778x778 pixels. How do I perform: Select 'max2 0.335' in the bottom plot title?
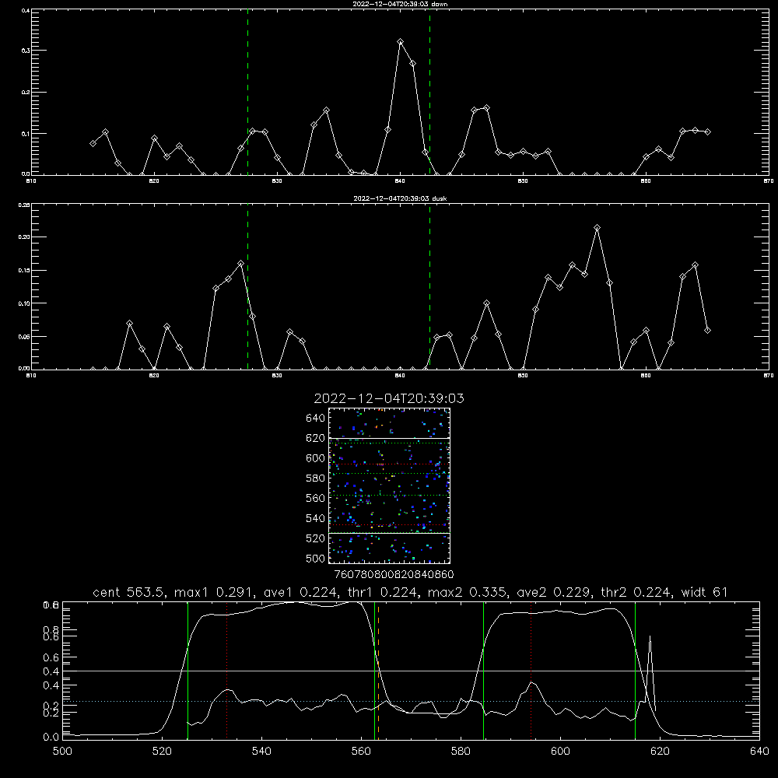[468, 592]
